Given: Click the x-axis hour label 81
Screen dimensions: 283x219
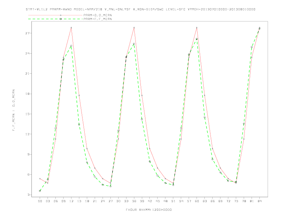Looking at the screenshot, I should click(252, 201).
